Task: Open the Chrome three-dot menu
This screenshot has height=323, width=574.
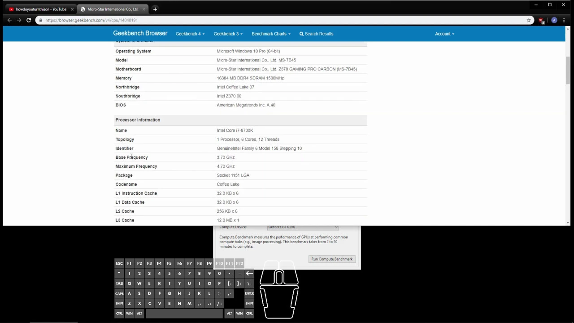Action: point(564,20)
